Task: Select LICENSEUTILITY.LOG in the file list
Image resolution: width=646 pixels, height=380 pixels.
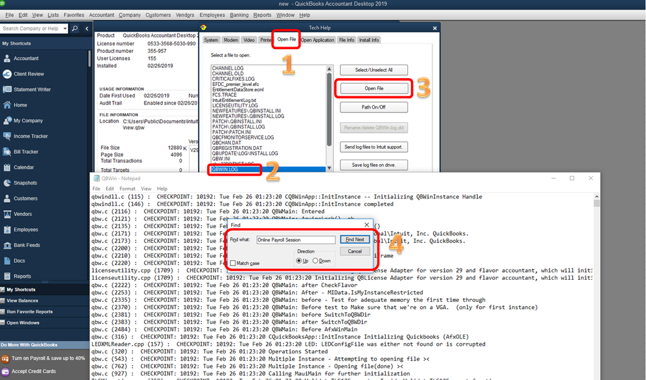Action: coord(235,106)
